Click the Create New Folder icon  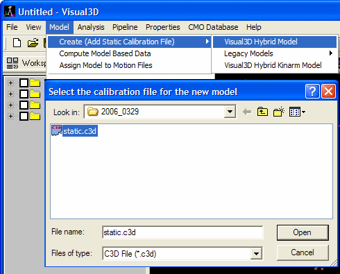278,112
